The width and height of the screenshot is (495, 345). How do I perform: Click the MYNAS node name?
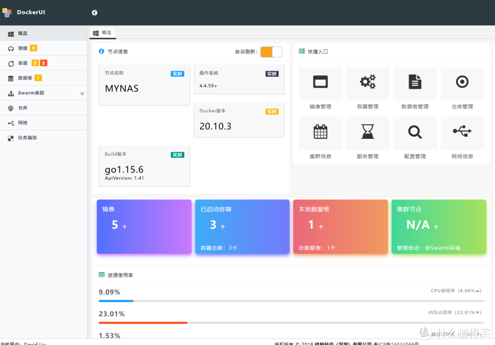pos(121,88)
